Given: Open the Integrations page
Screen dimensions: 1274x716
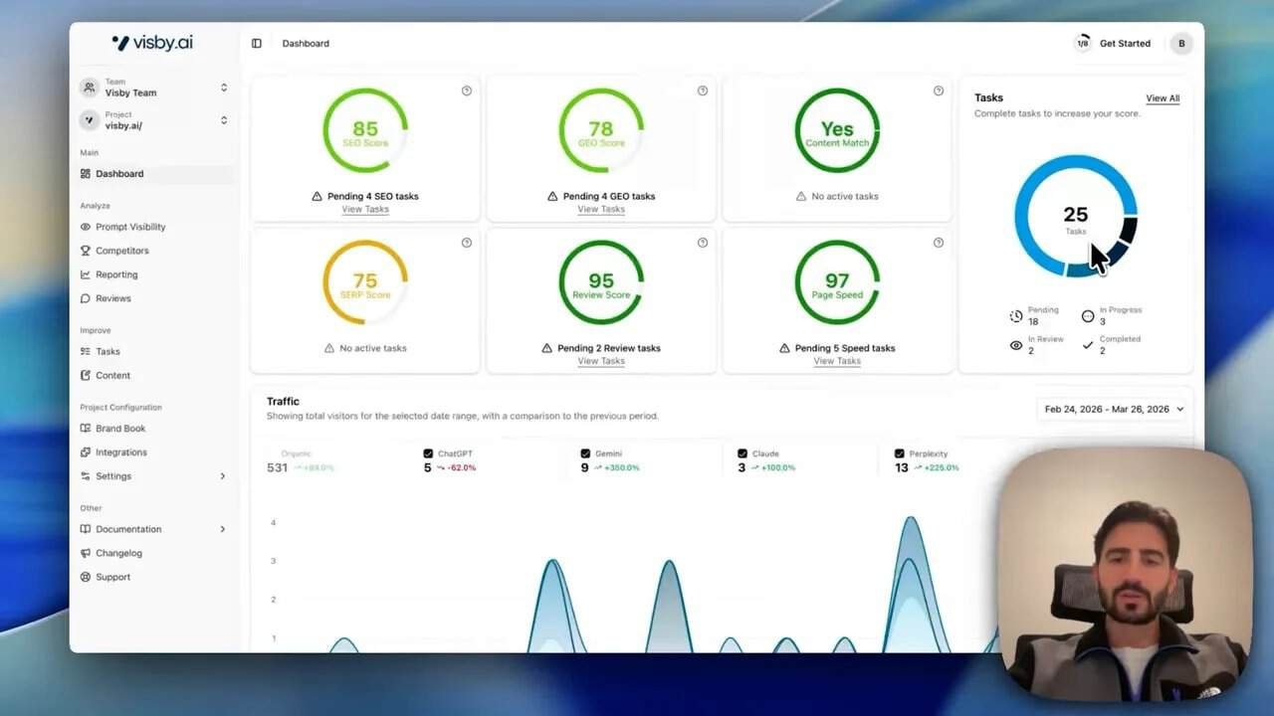Looking at the screenshot, I should click(x=118, y=451).
